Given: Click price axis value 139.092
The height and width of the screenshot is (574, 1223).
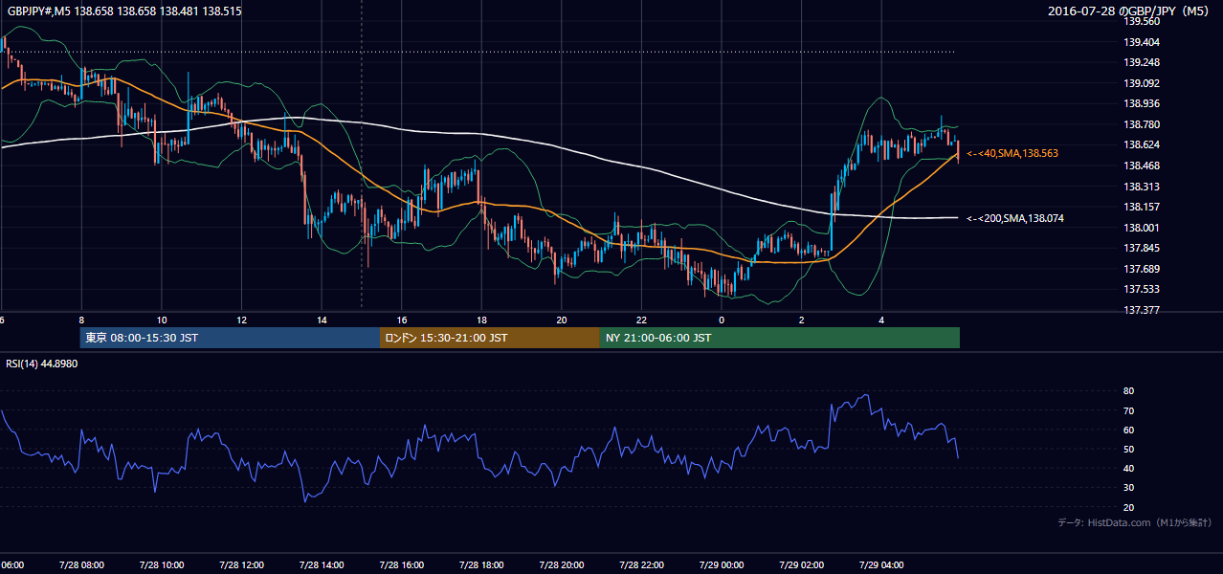Looking at the screenshot, I should [1141, 83].
